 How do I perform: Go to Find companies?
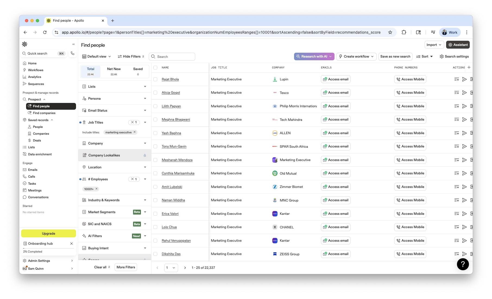(44, 113)
